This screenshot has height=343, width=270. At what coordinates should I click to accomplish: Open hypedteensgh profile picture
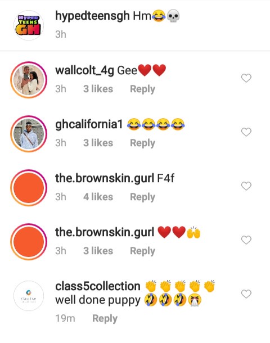[x=29, y=25]
